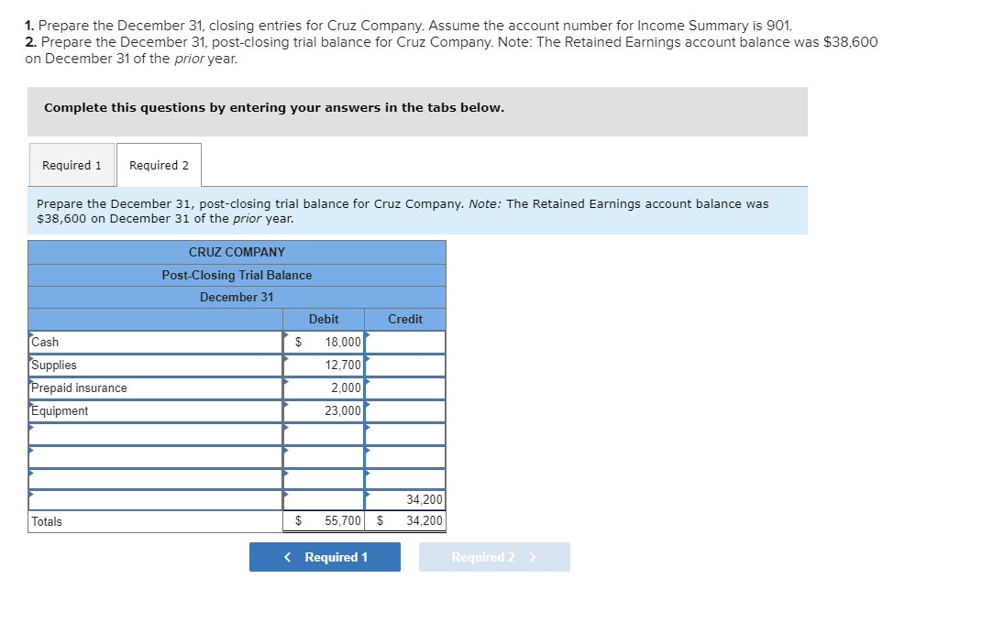Click the Cash account name cell

[x=155, y=343]
